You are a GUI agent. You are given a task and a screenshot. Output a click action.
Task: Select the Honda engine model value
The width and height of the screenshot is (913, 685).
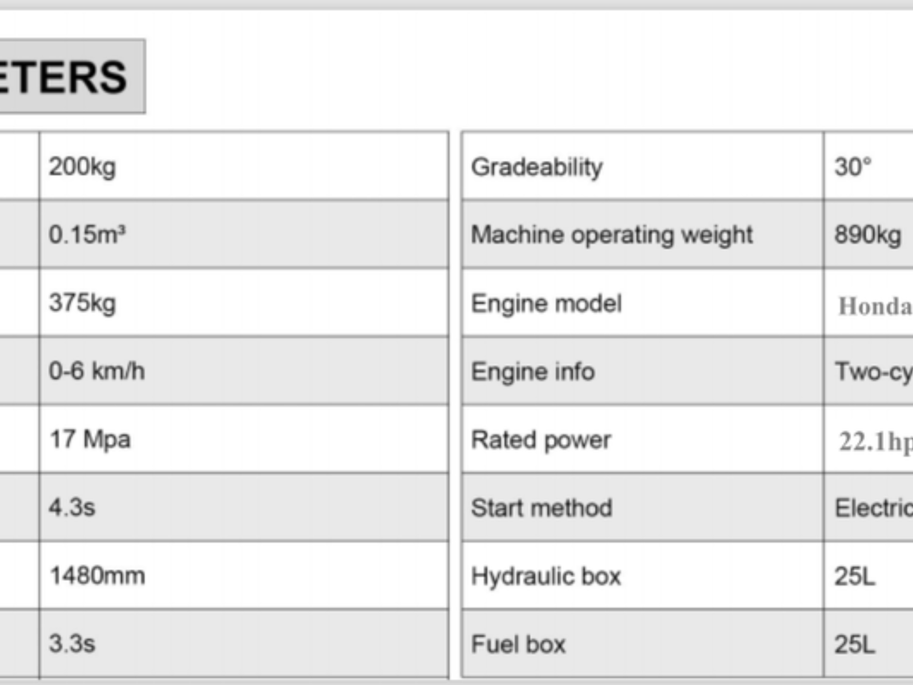[x=874, y=306]
